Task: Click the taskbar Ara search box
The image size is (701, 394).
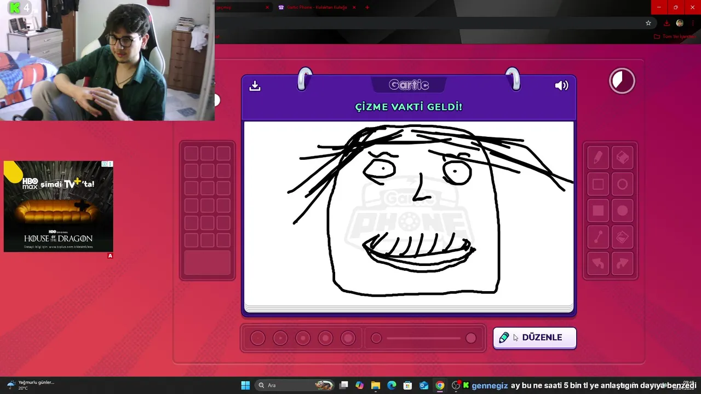Action: tap(296, 385)
